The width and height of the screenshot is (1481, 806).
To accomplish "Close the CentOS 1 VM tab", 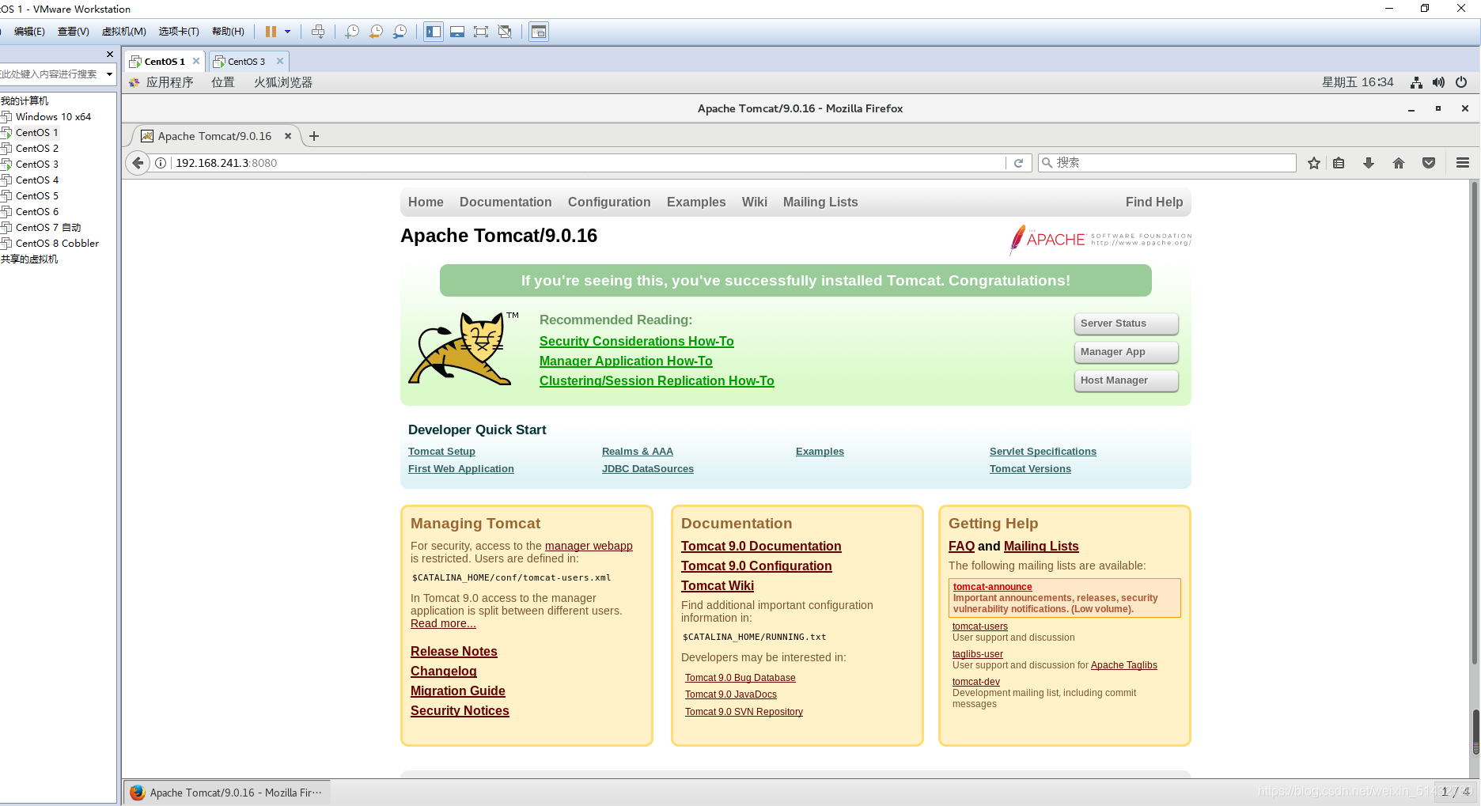I will 196,61.
